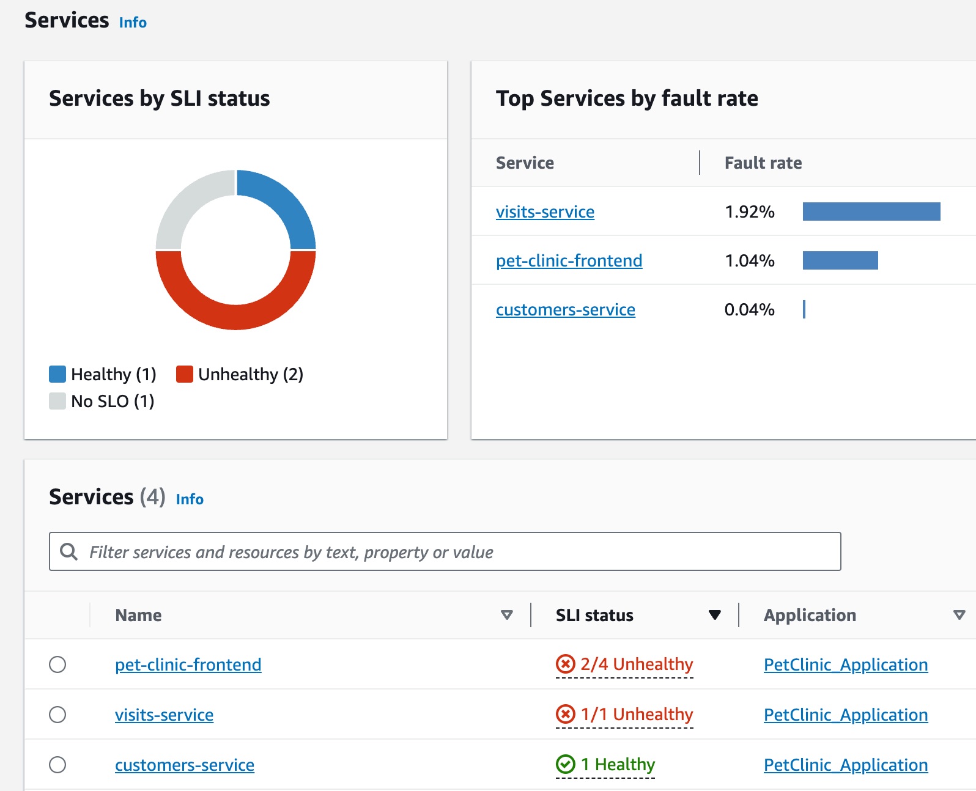Viewport: 976px width, 791px height.
Task: Click the blue Healthy legend swatch
Action: [57, 374]
